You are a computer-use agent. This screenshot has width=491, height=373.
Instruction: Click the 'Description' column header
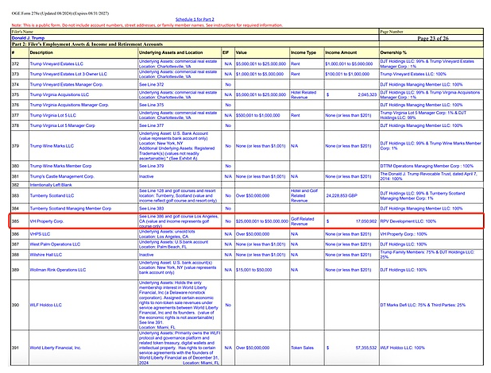tap(41, 52)
